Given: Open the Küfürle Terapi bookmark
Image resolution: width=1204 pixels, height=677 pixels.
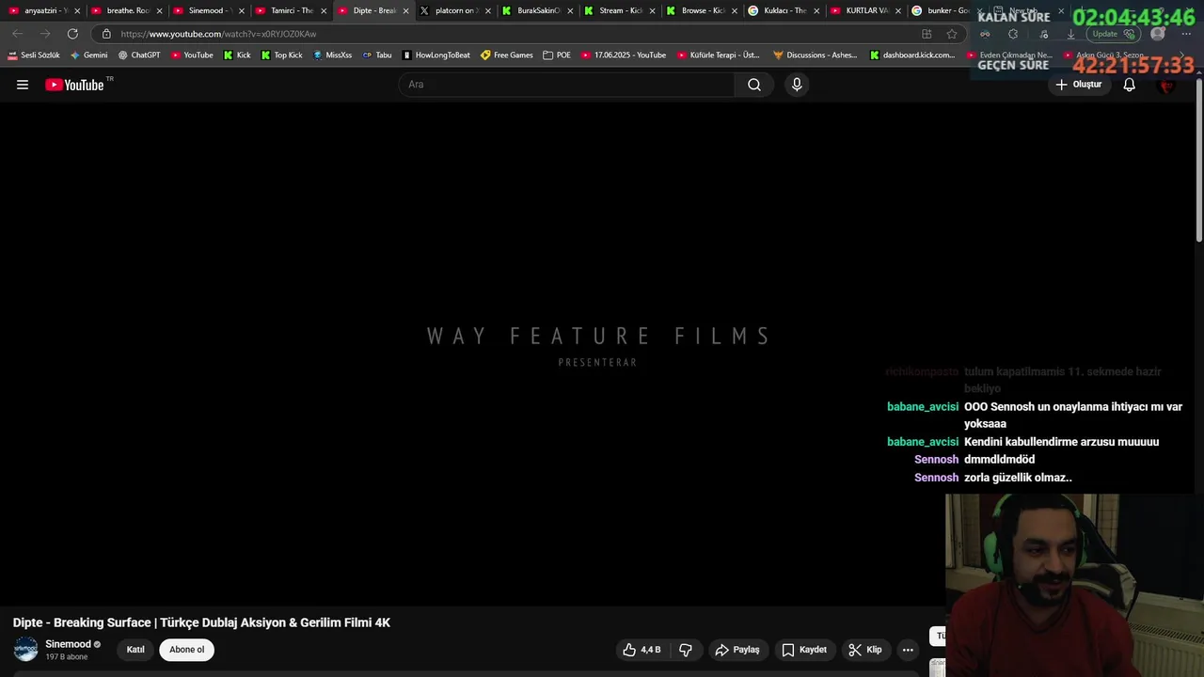Looking at the screenshot, I should [719, 55].
